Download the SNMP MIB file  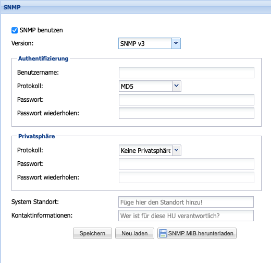pyautogui.click(x=197, y=233)
